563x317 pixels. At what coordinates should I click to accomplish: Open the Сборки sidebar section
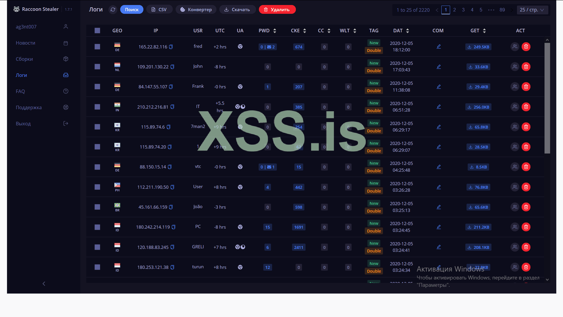24,59
